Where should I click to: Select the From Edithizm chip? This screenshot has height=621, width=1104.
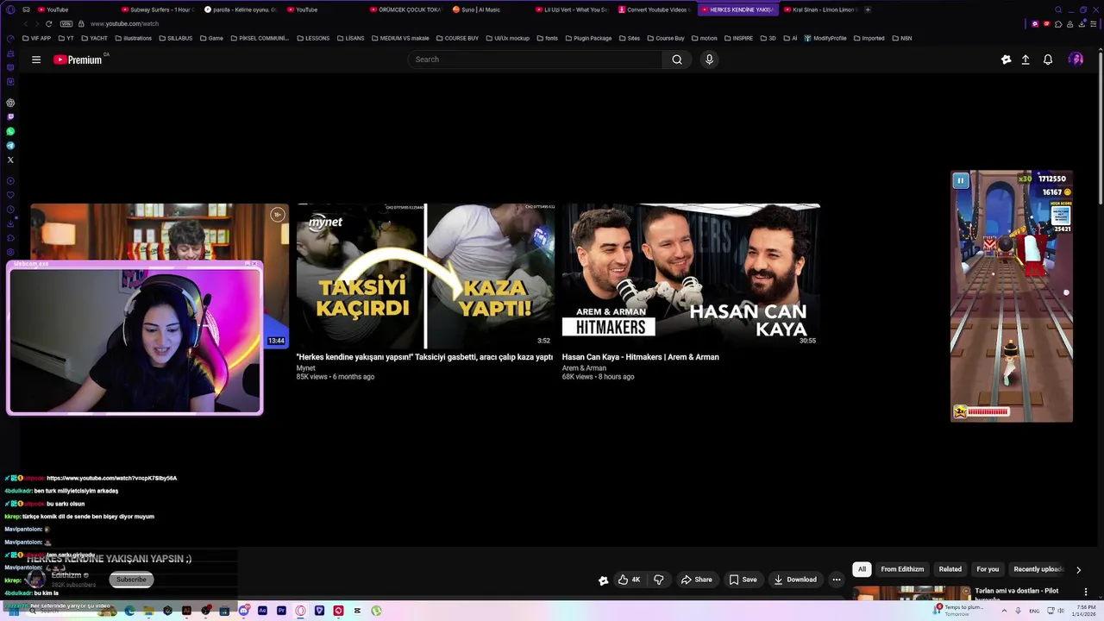902,569
